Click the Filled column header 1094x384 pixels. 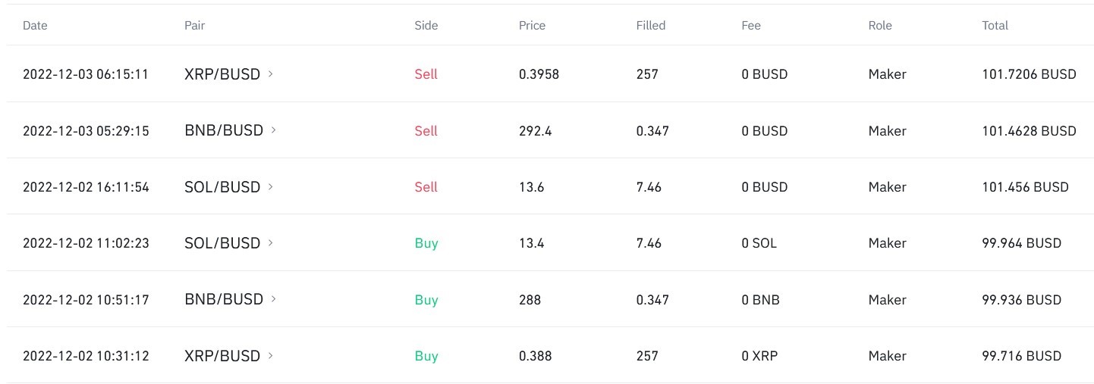pos(651,25)
